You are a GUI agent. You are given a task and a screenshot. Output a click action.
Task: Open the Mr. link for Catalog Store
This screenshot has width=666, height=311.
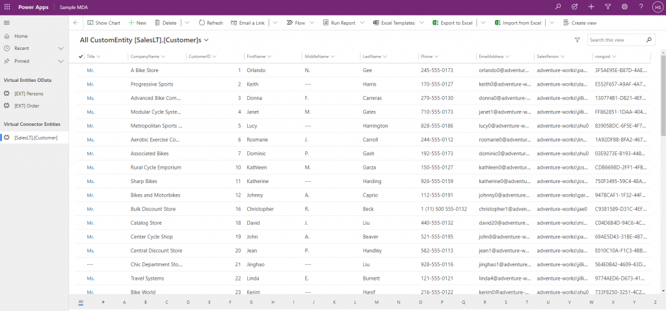tap(90, 223)
